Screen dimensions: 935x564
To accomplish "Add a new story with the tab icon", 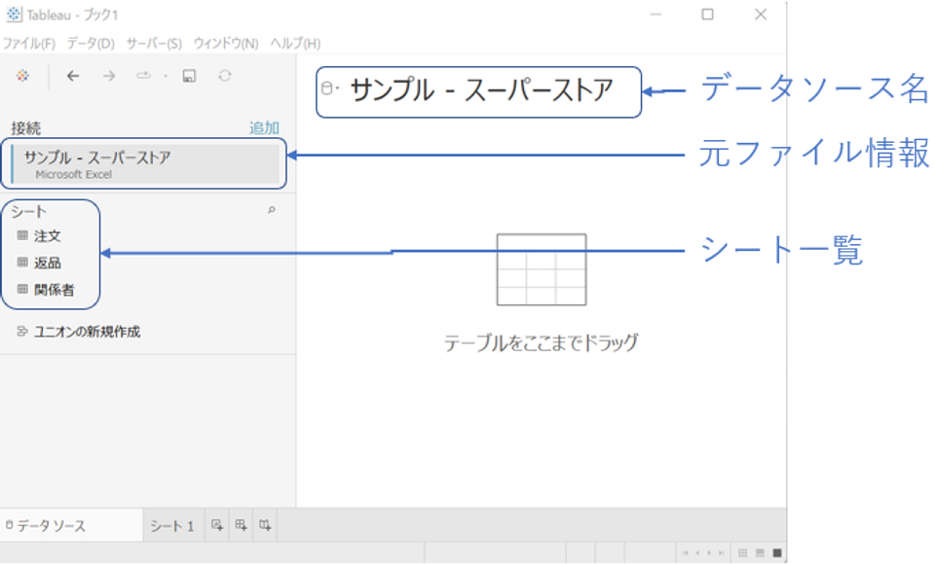I will pos(265,525).
